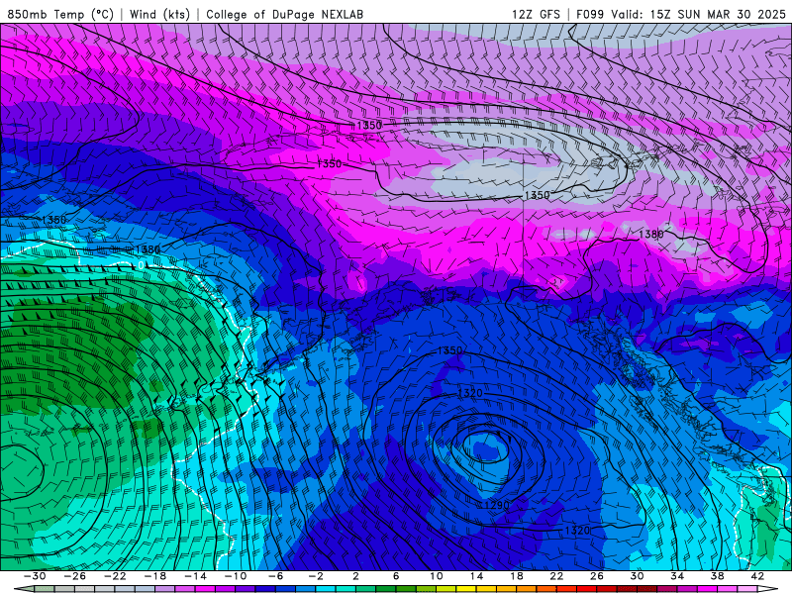Image resolution: width=792 pixels, height=594 pixels.
Task: Select the 'College of DuPage NEXLAB' credit text
Action: (284, 14)
